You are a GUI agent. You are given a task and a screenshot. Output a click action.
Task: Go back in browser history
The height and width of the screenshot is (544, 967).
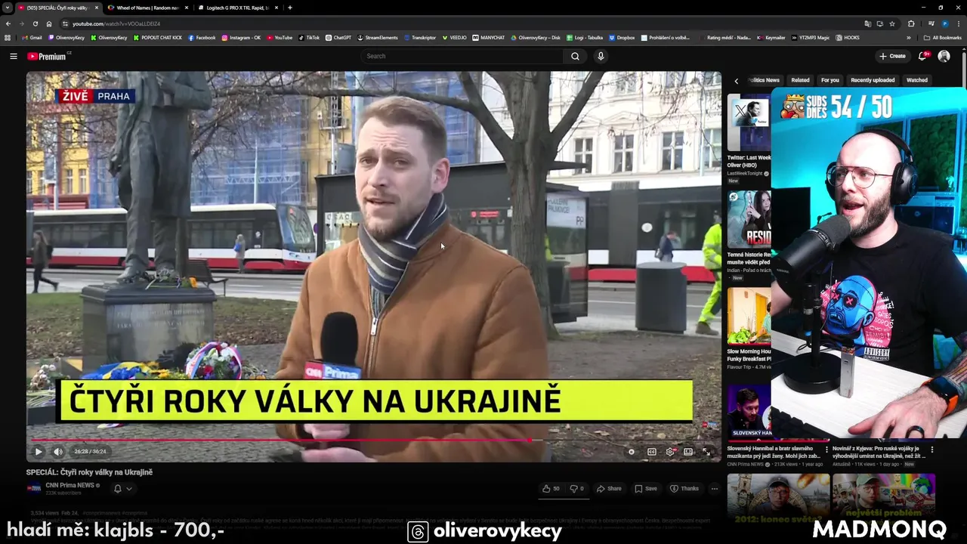pyautogui.click(x=8, y=23)
